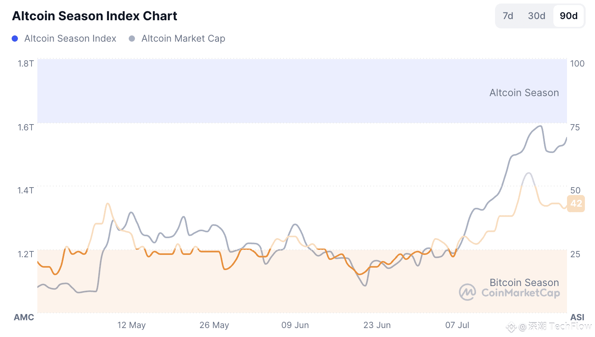Switch to the 30d time range

tap(536, 16)
